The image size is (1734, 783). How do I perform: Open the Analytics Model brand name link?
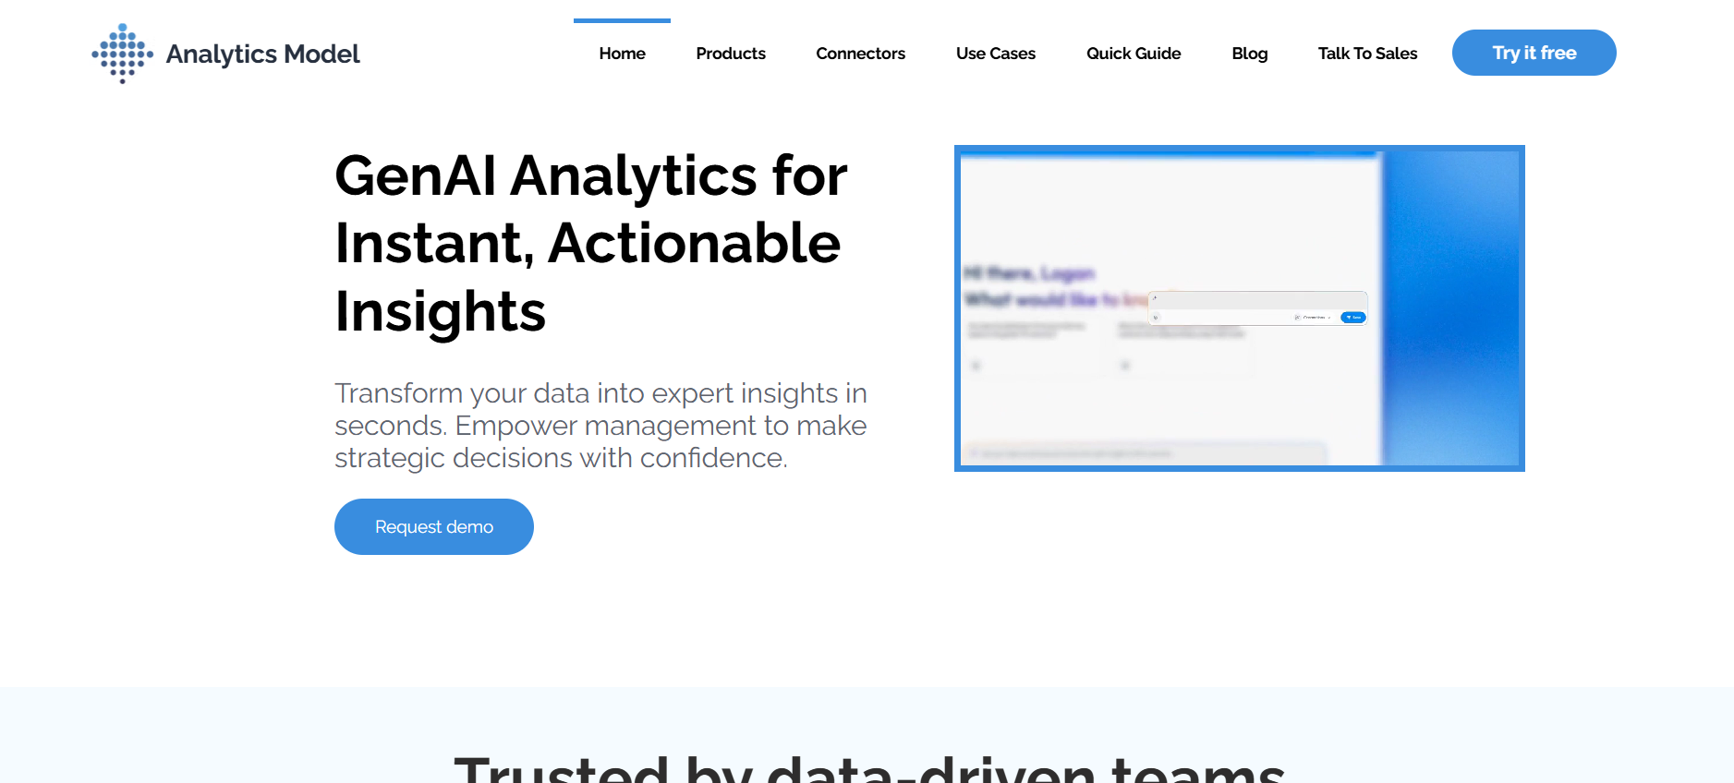click(262, 54)
